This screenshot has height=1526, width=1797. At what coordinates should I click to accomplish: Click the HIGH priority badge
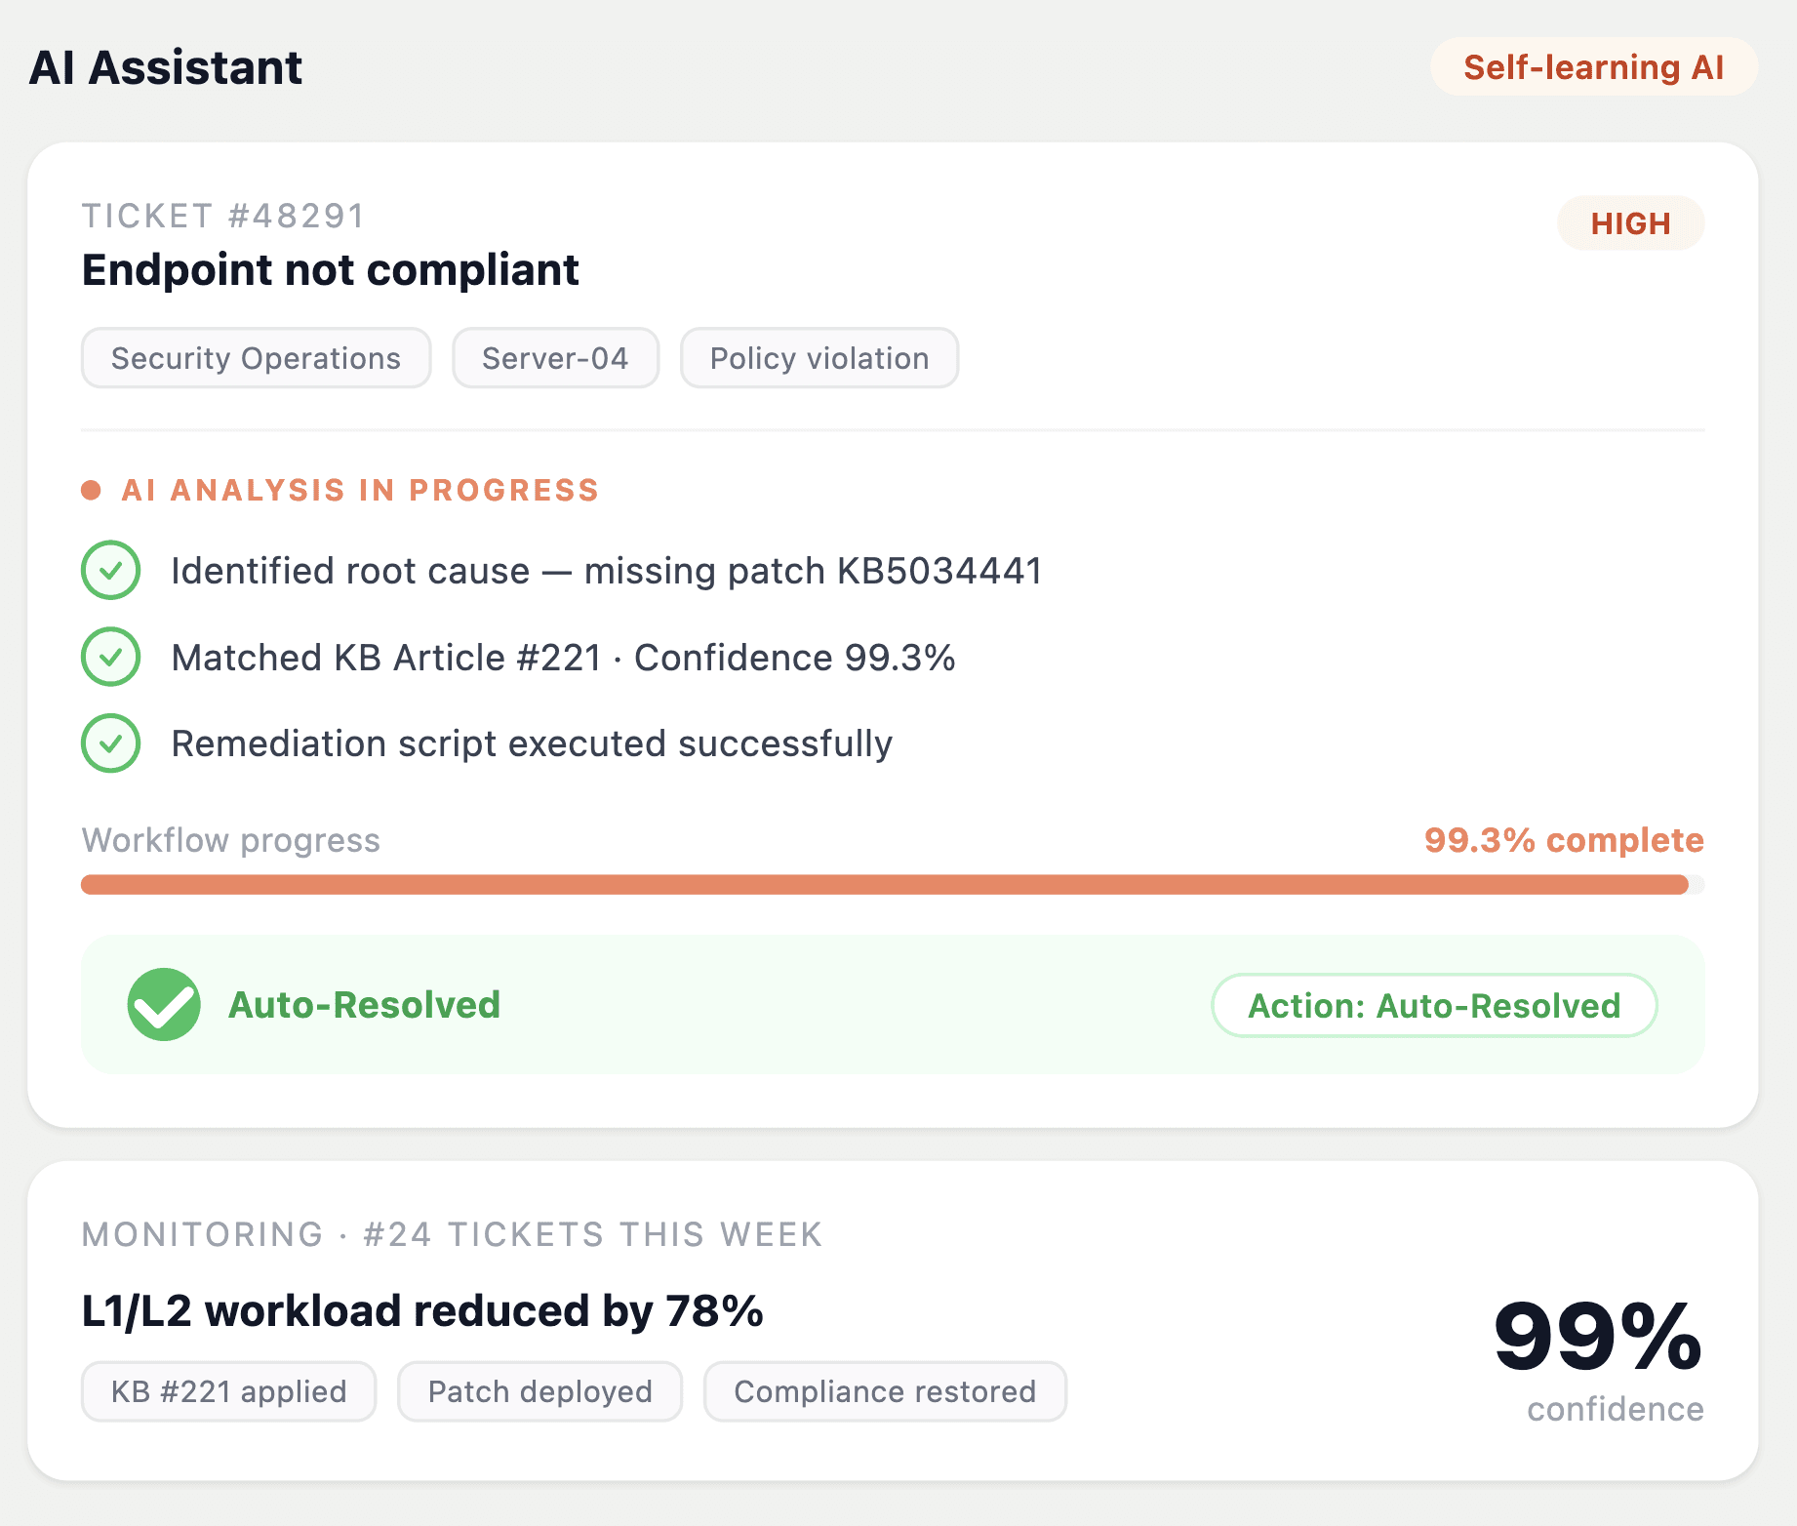1630,223
